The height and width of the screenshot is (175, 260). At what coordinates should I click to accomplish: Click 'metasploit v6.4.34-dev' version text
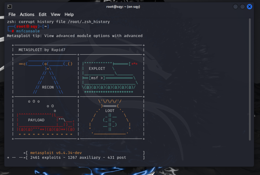click(x=56, y=153)
